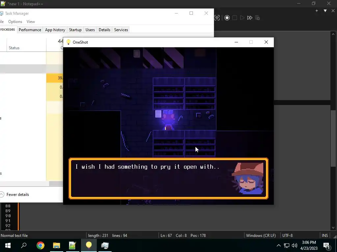Go to the Users tab
Viewport: 337px width, 252px height.
(x=90, y=30)
